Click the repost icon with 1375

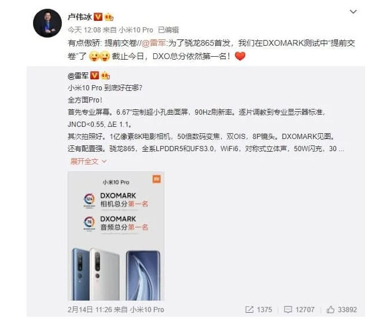click(249, 309)
